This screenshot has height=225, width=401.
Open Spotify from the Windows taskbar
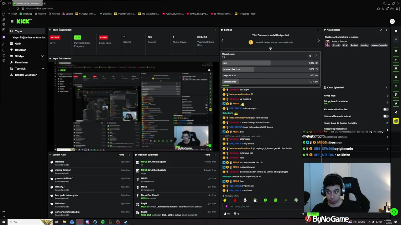[x=103, y=222]
